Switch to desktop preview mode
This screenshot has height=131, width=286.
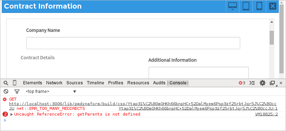(233, 6)
